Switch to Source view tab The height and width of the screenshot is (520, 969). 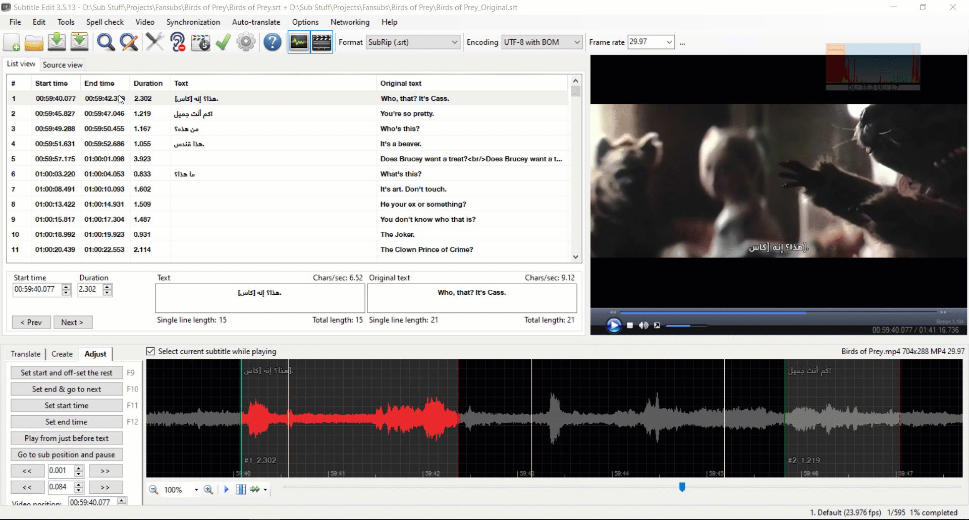pyautogui.click(x=63, y=64)
